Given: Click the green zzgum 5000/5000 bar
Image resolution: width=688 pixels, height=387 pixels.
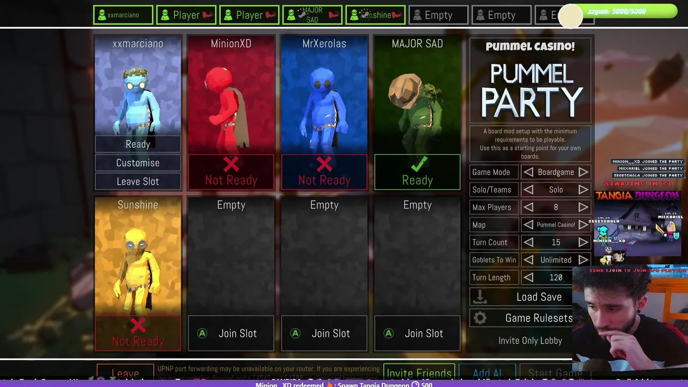Looking at the screenshot, I should (623, 11).
